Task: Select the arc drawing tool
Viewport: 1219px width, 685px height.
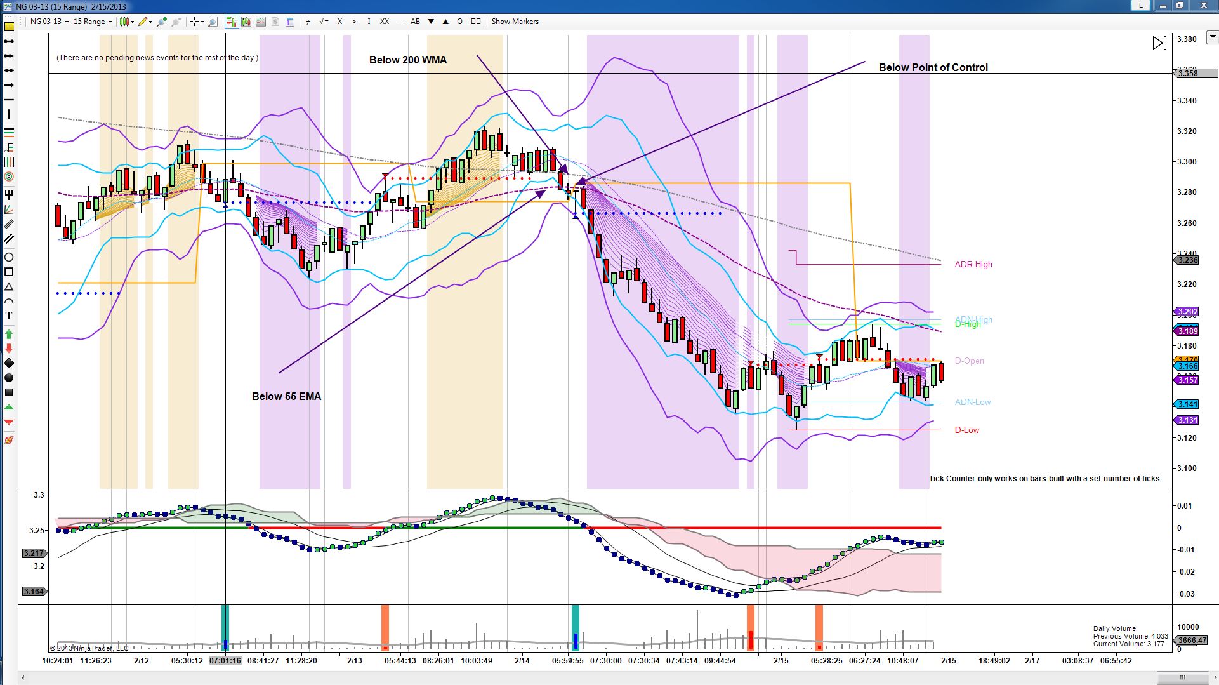Action: (9, 302)
